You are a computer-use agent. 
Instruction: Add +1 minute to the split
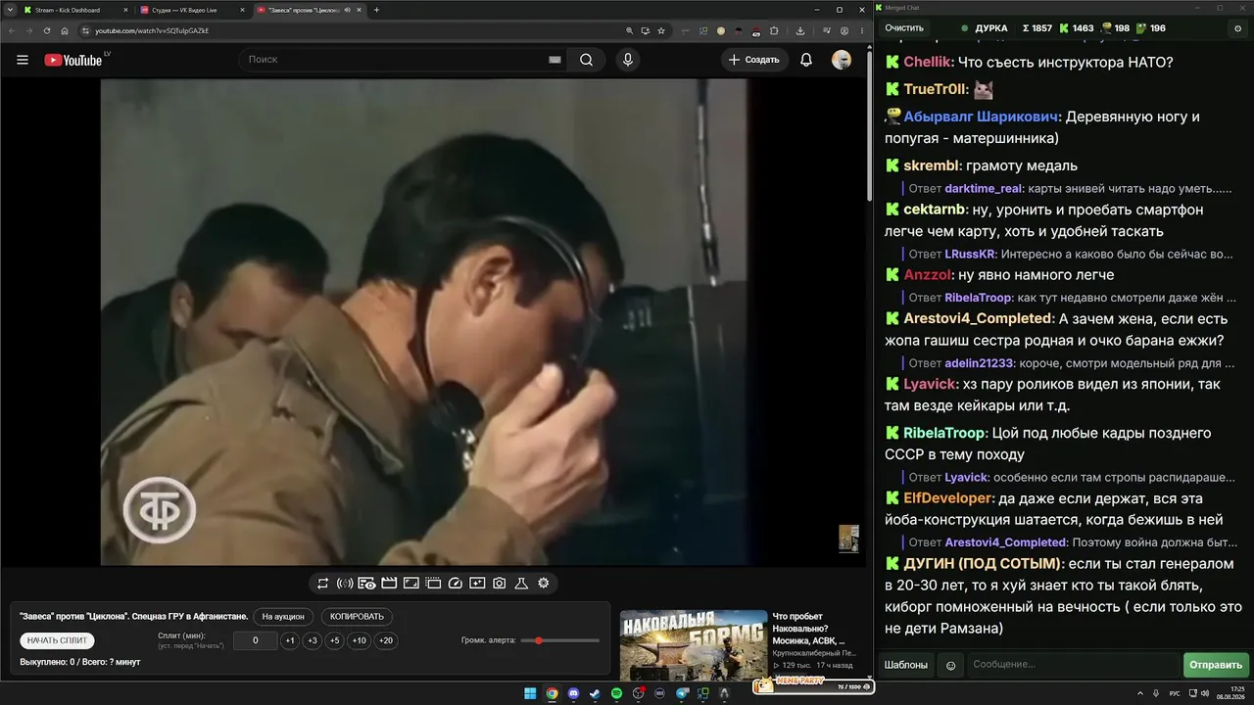290,640
